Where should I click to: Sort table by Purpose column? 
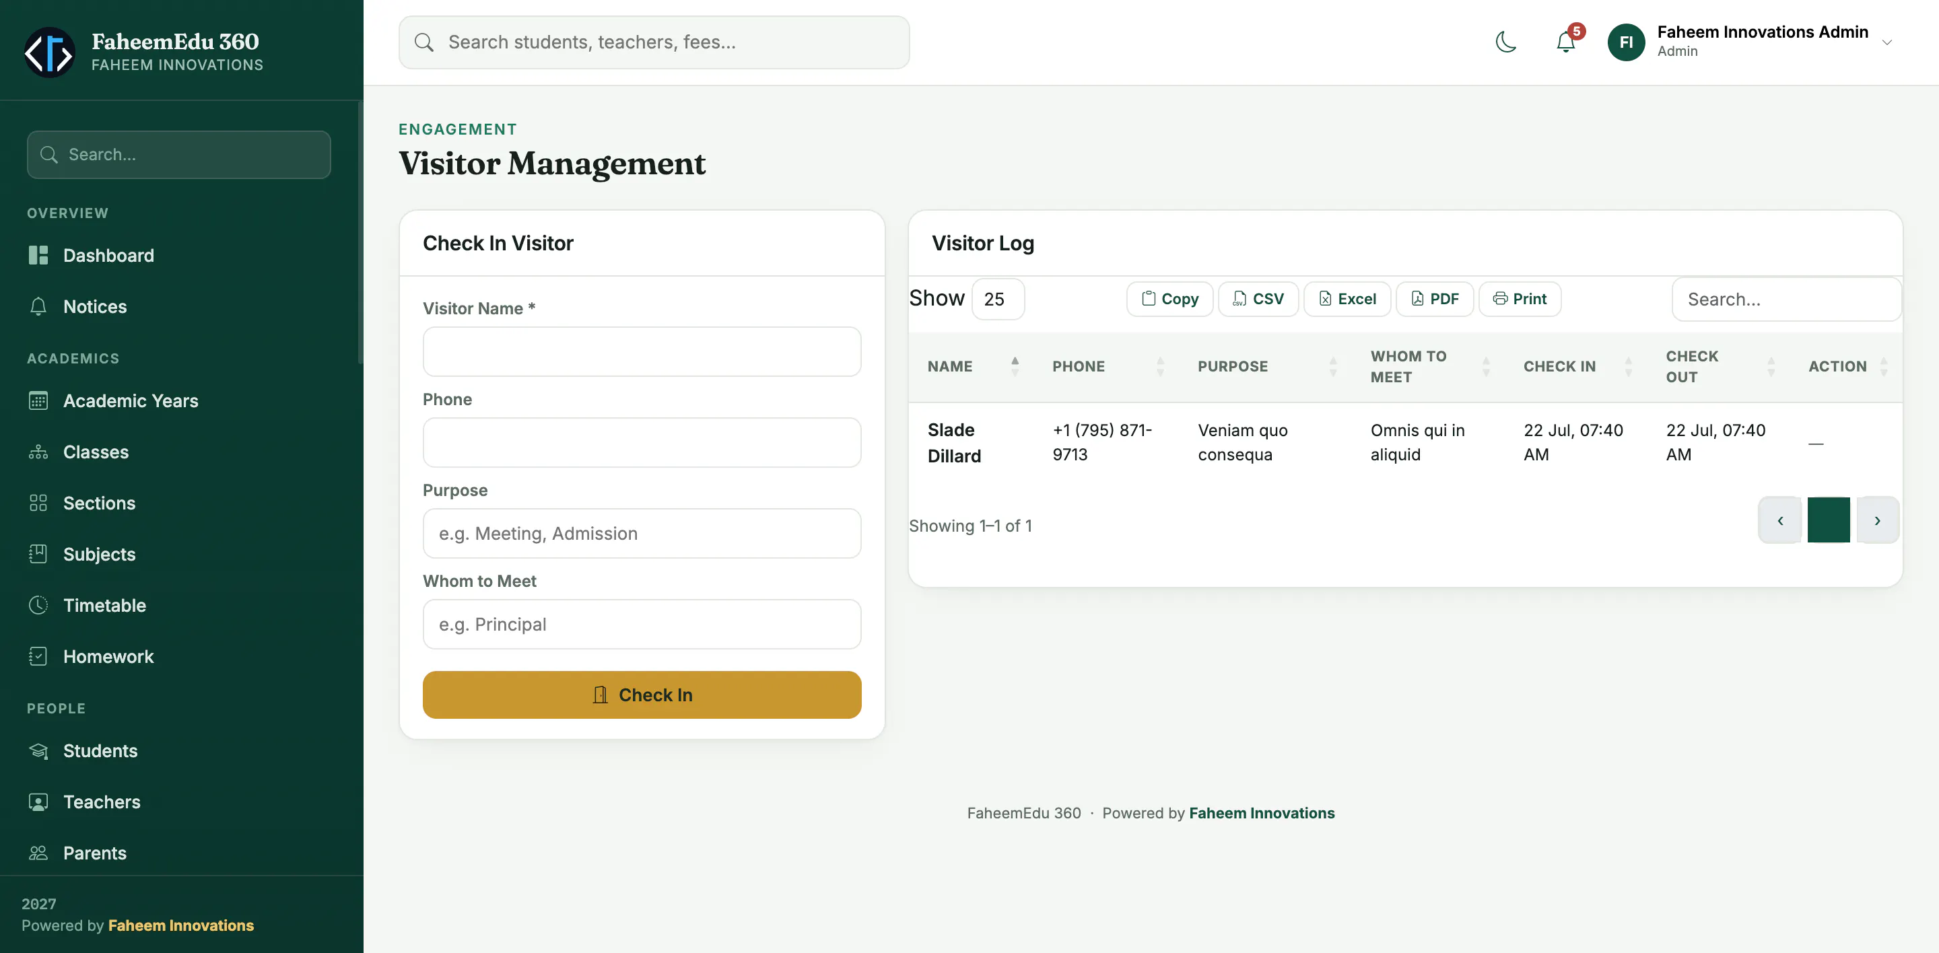coord(1265,366)
